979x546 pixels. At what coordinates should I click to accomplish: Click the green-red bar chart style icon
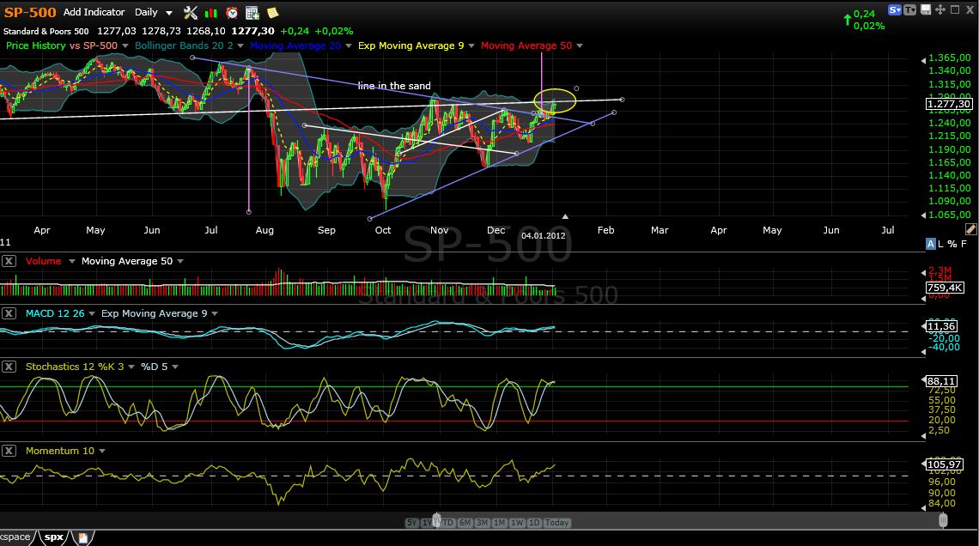(211, 13)
